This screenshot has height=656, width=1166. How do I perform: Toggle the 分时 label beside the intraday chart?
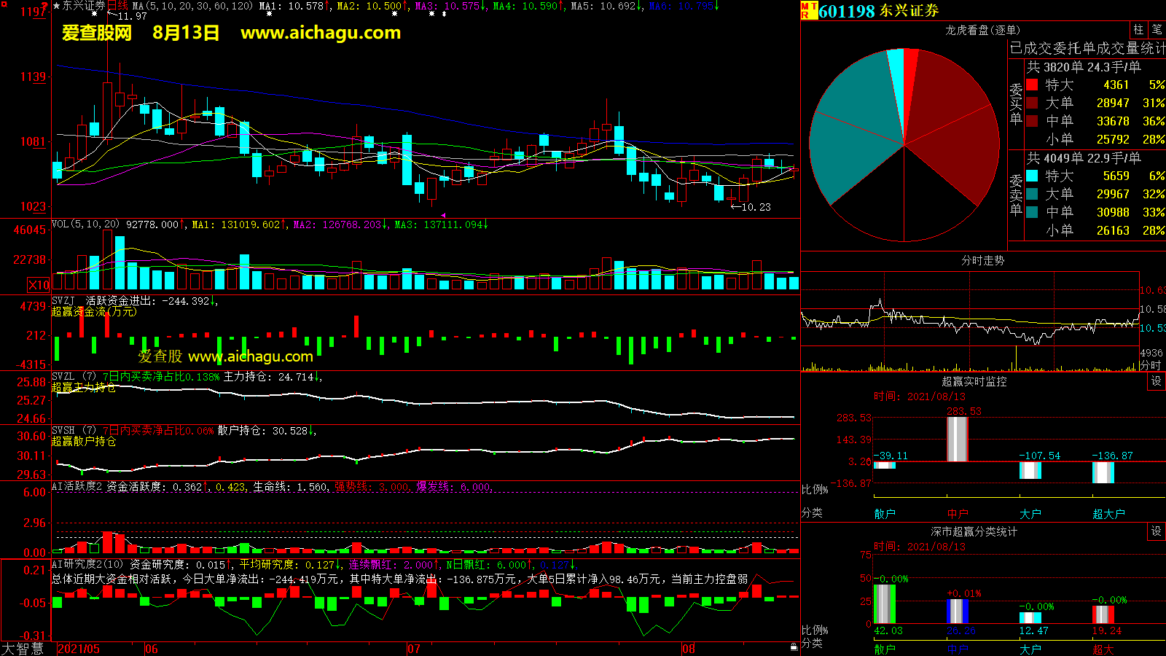[x=1150, y=364]
